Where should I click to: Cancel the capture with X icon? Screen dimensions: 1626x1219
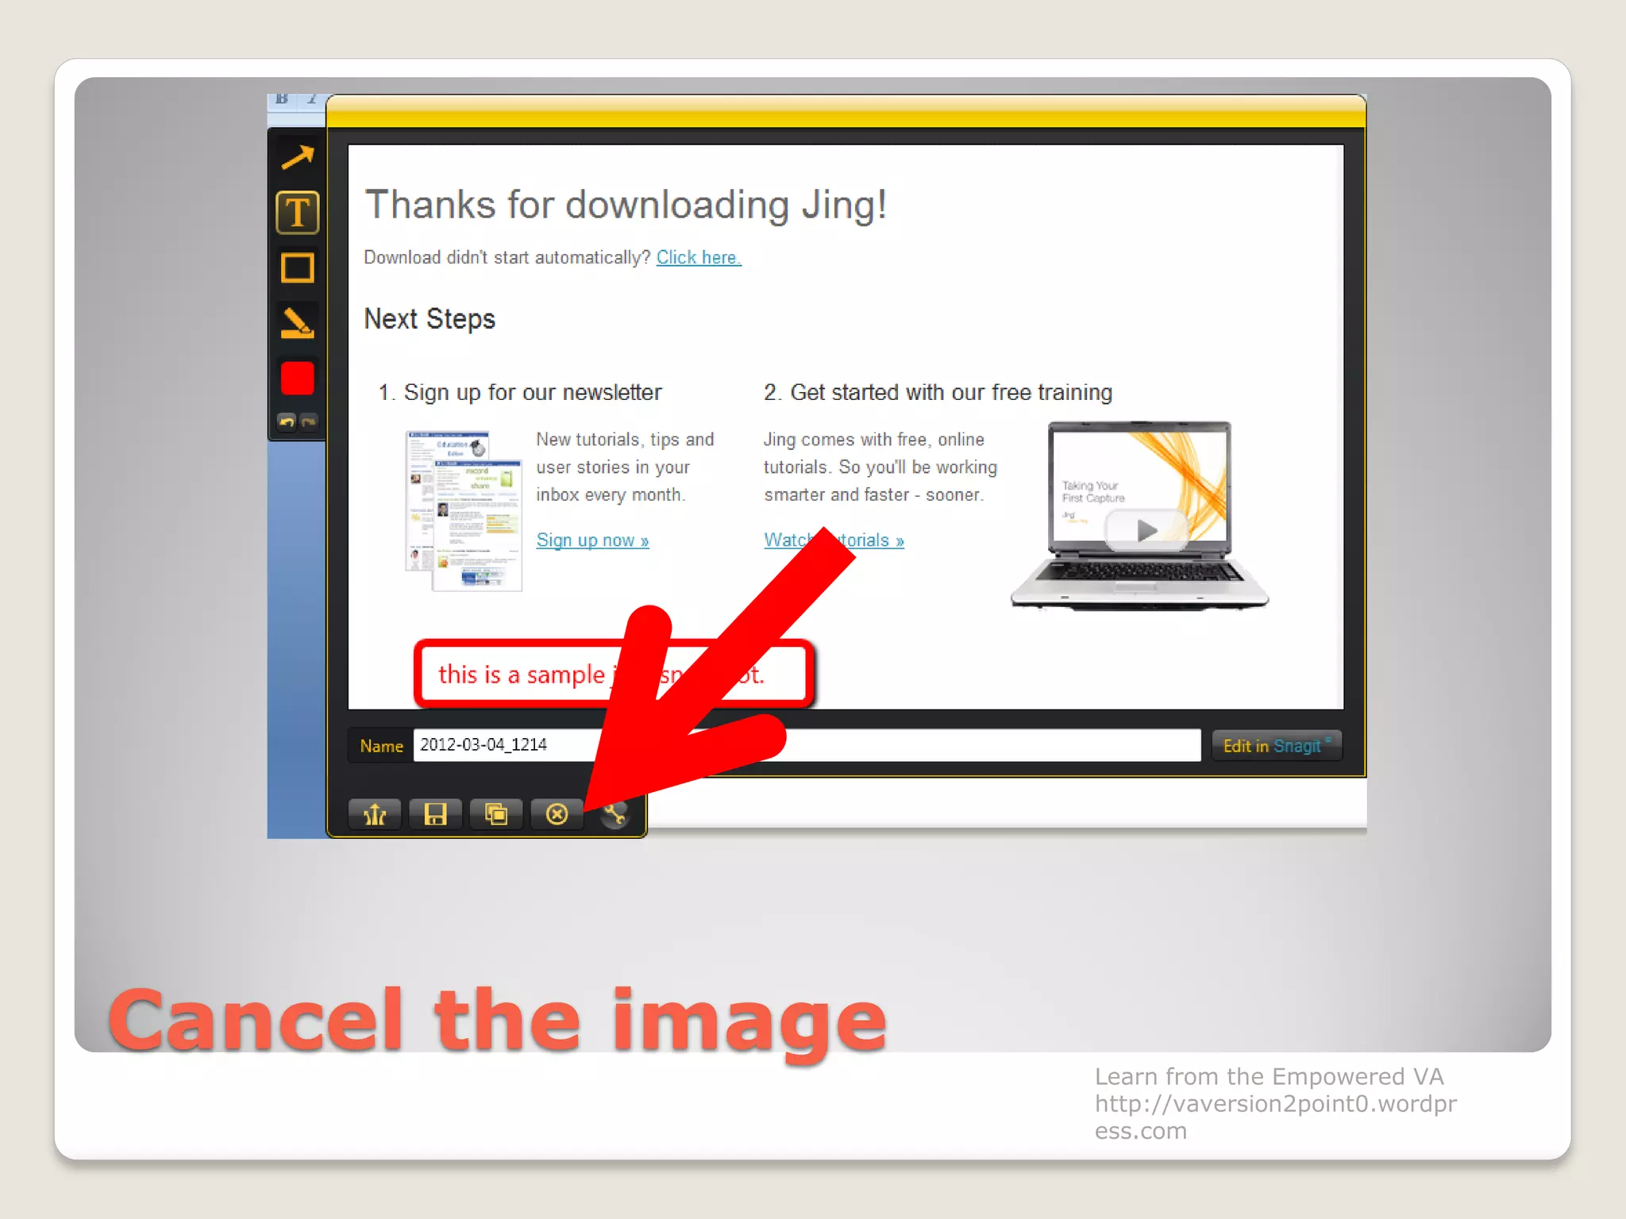(x=557, y=814)
